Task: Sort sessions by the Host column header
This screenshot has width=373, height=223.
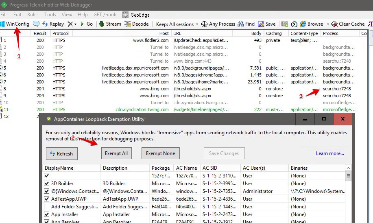Action: tap(122, 33)
